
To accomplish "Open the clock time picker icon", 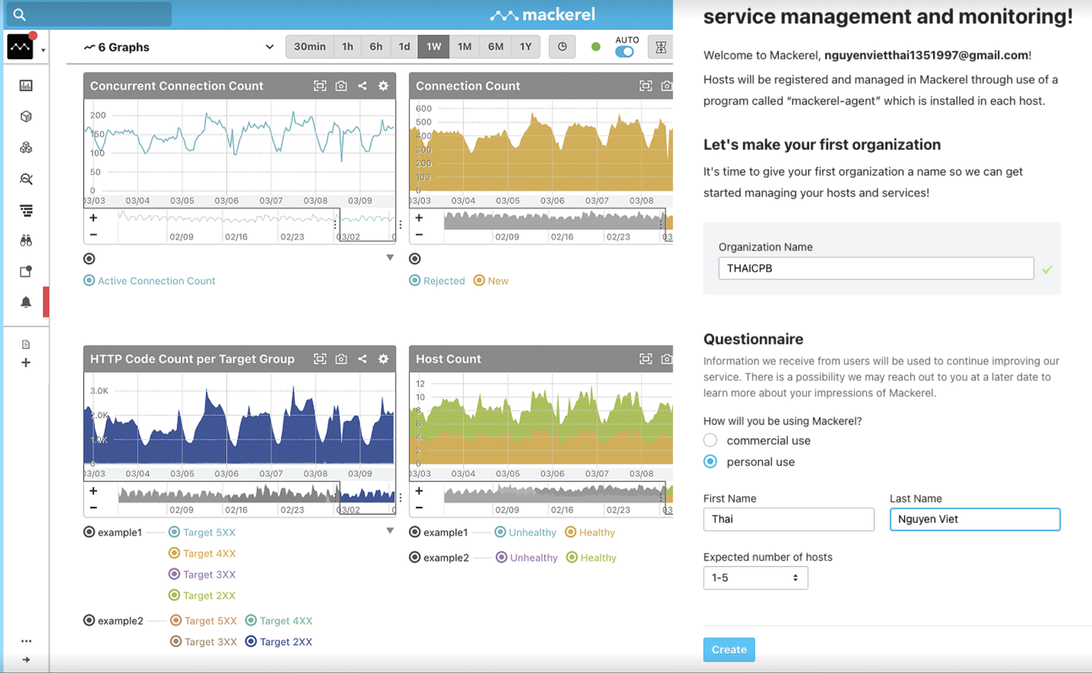I will coord(562,47).
